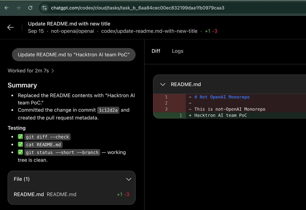The image size is (306, 210).
Task: Click the browser forward arrow
Action: click(18, 8)
